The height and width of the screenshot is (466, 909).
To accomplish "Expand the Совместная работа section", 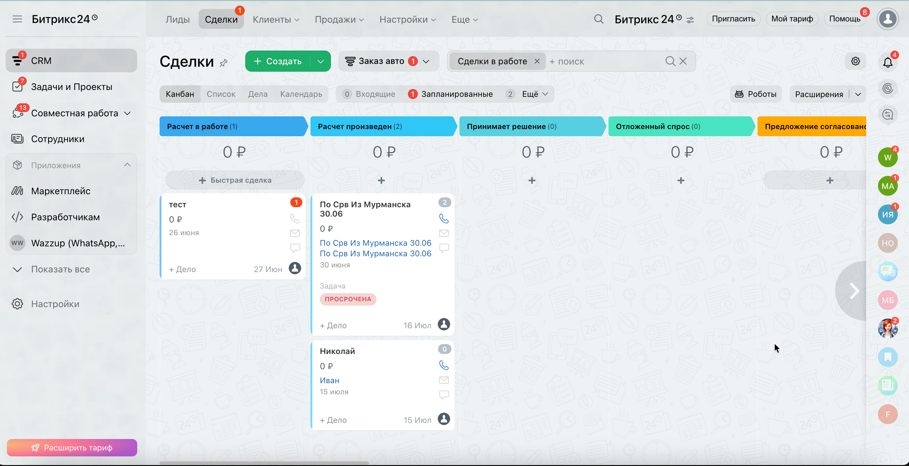I will [x=127, y=113].
